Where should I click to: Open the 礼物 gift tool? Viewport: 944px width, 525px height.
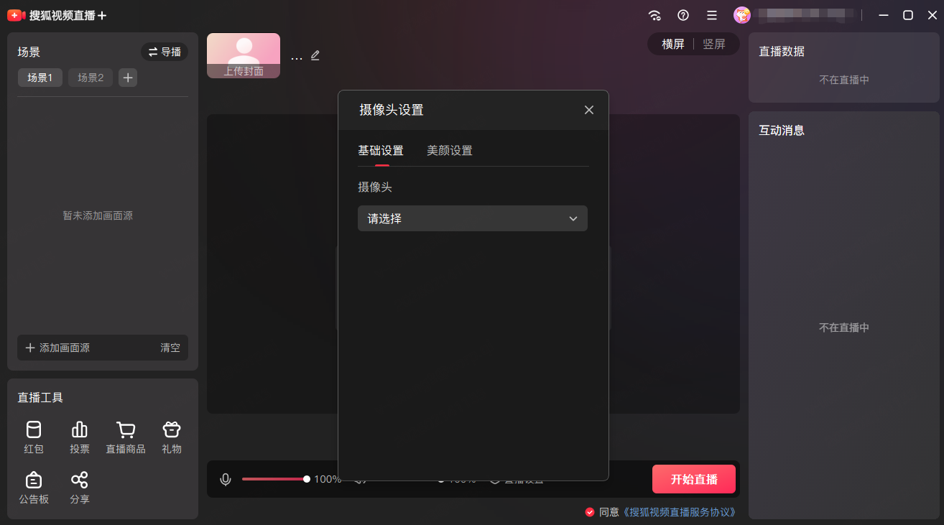click(172, 437)
